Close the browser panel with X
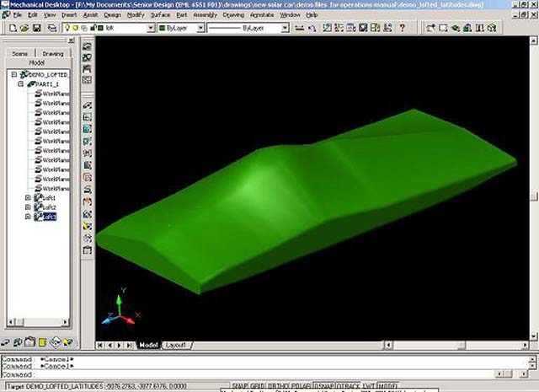The image size is (539, 392). (x=71, y=40)
